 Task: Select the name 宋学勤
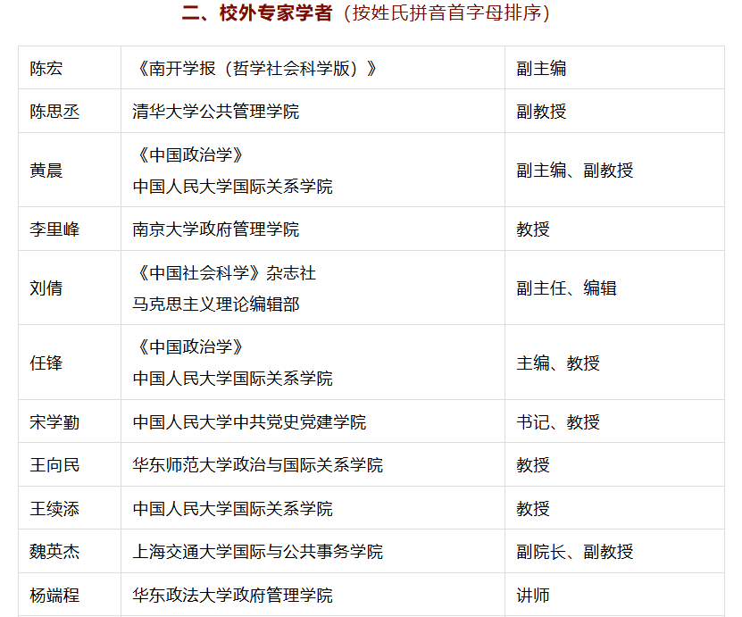54,422
